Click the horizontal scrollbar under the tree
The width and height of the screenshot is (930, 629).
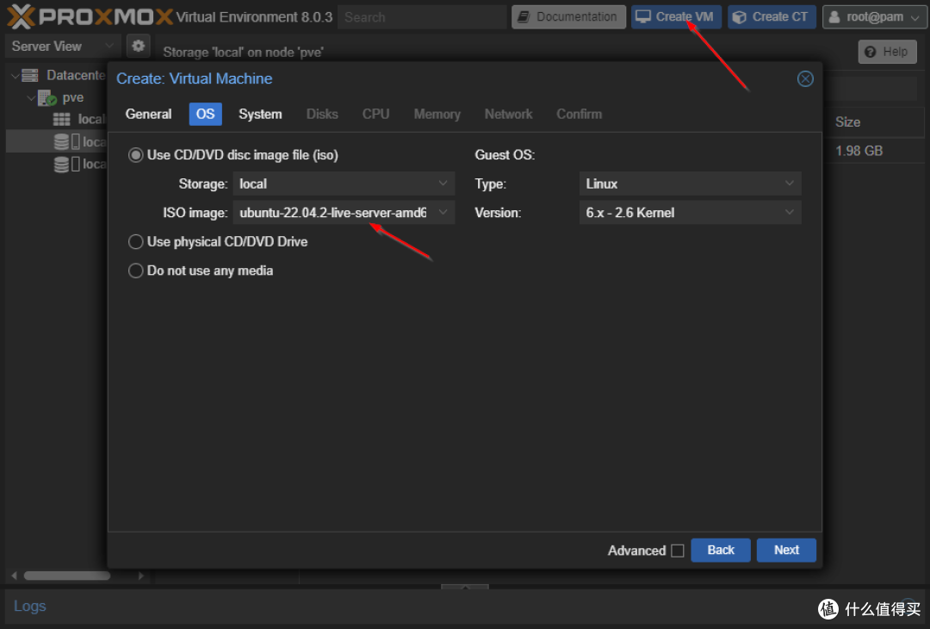(67, 576)
